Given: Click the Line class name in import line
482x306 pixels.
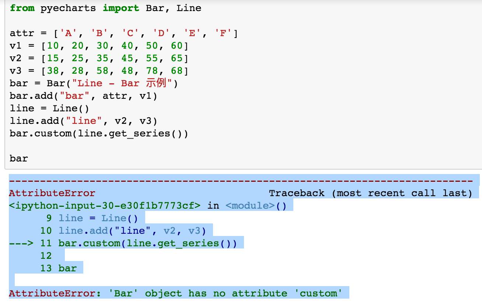Looking at the screenshot, I should pyautogui.click(x=189, y=8).
